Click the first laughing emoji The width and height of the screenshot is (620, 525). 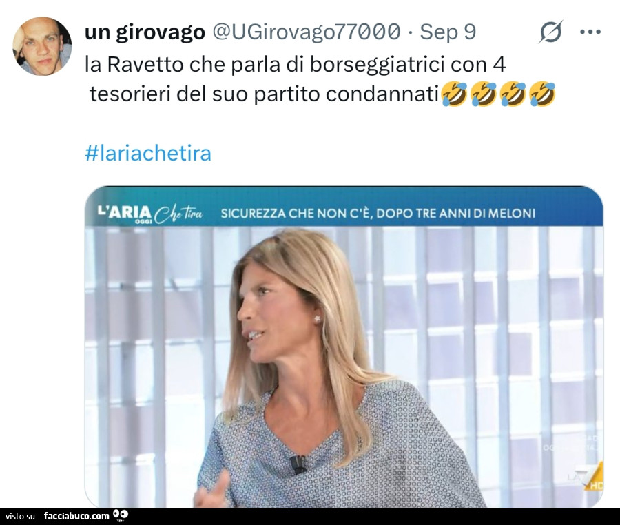[453, 94]
